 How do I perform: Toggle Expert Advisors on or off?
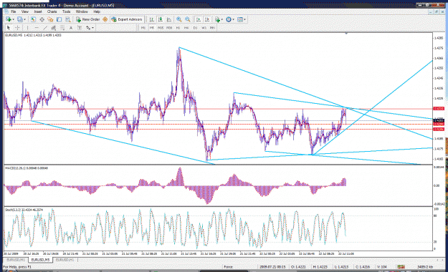coord(127,19)
